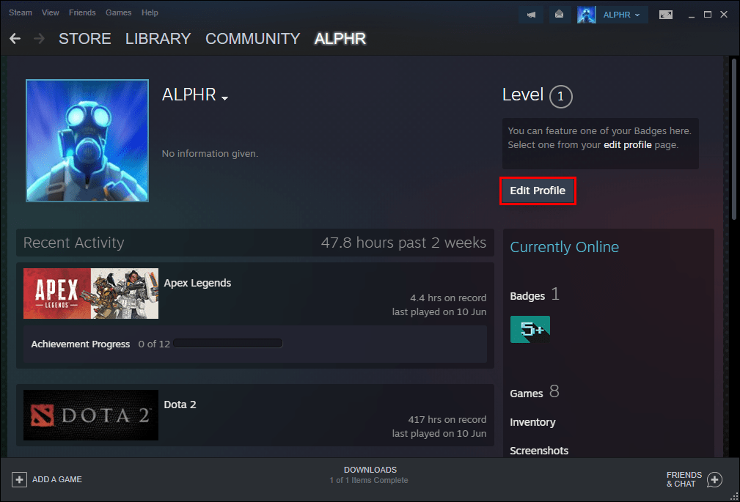Open the edit profile link in badge notice
Image resolution: width=740 pixels, height=502 pixels.
pyautogui.click(x=627, y=144)
